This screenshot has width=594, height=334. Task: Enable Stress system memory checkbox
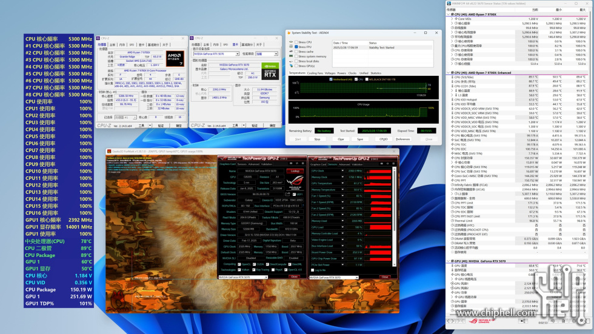click(x=296, y=56)
